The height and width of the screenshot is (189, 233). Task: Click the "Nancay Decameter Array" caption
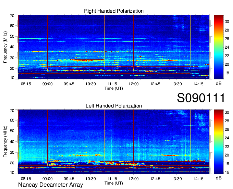[x=50, y=185]
